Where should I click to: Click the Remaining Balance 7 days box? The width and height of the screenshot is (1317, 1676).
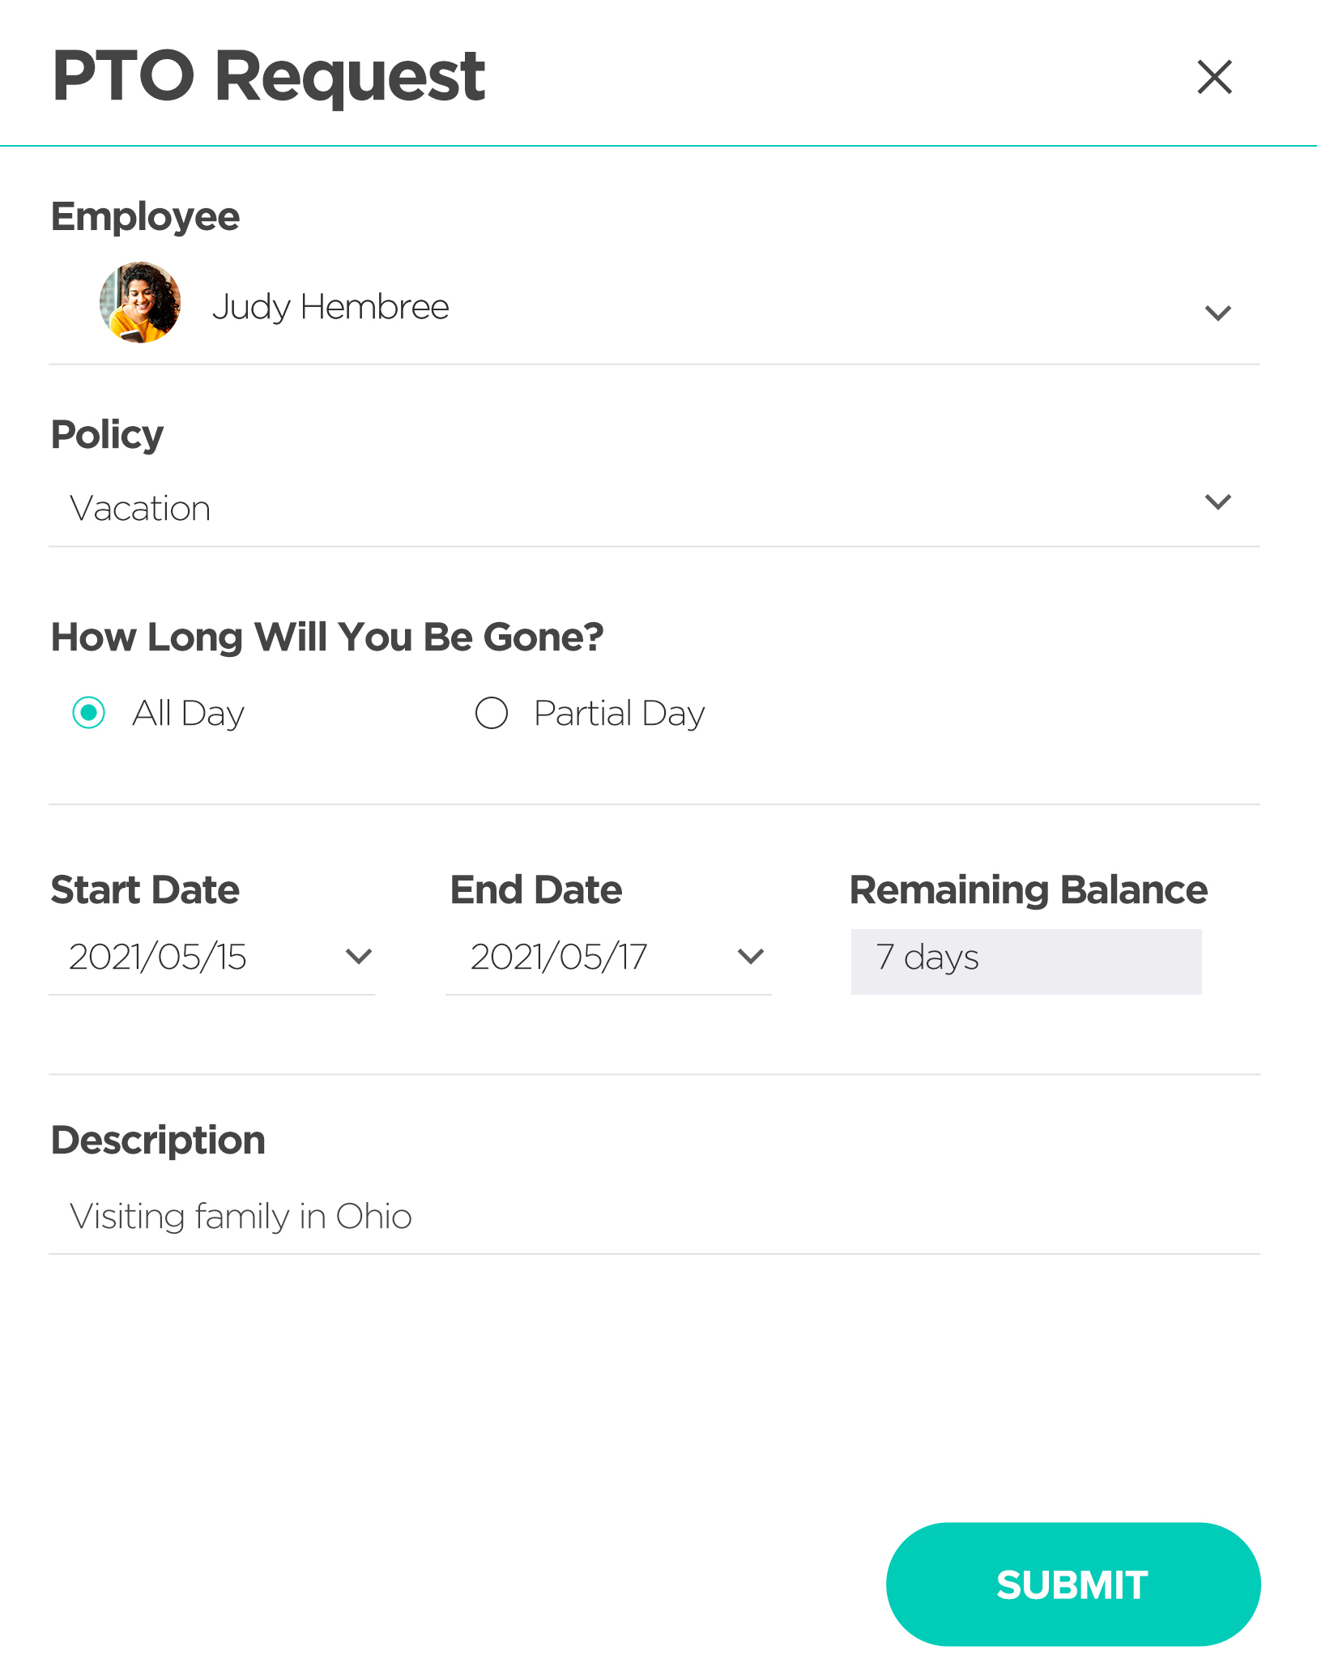click(1026, 962)
